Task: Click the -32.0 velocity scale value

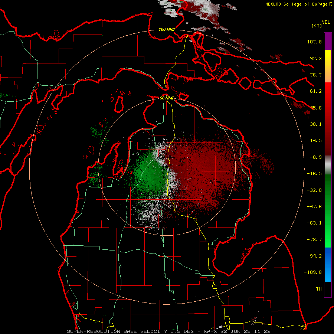Action: (314, 190)
